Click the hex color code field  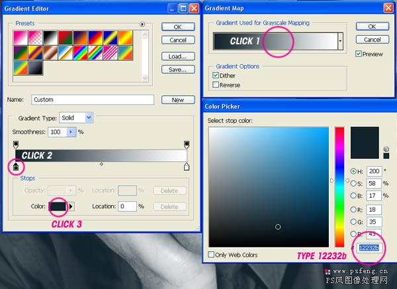click(x=369, y=248)
